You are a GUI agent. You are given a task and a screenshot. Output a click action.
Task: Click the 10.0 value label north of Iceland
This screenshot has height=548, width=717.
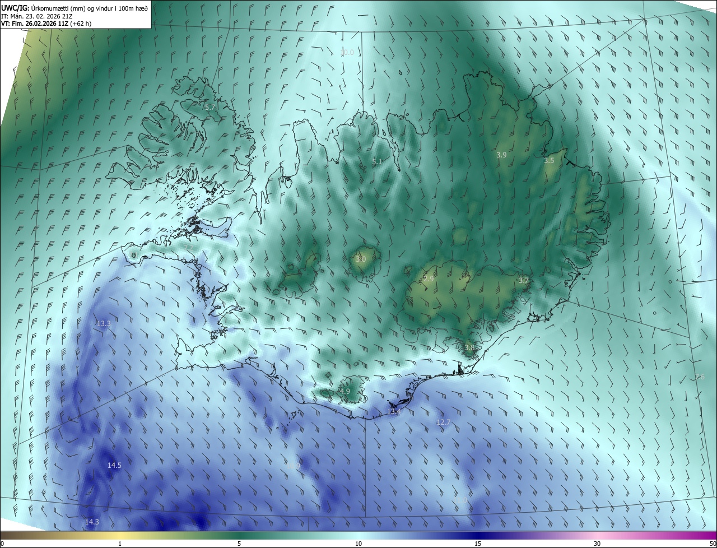pyautogui.click(x=347, y=53)
